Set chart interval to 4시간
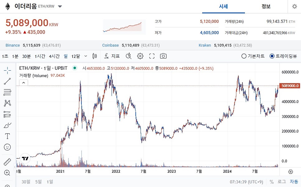The height and width of the screenshot is (187, 301). (54, 56)
